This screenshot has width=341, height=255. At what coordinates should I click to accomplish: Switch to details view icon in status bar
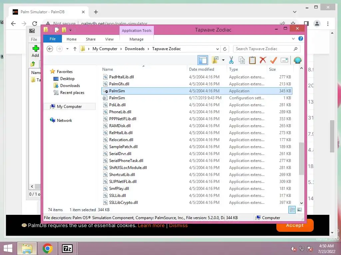coord(292,210)
